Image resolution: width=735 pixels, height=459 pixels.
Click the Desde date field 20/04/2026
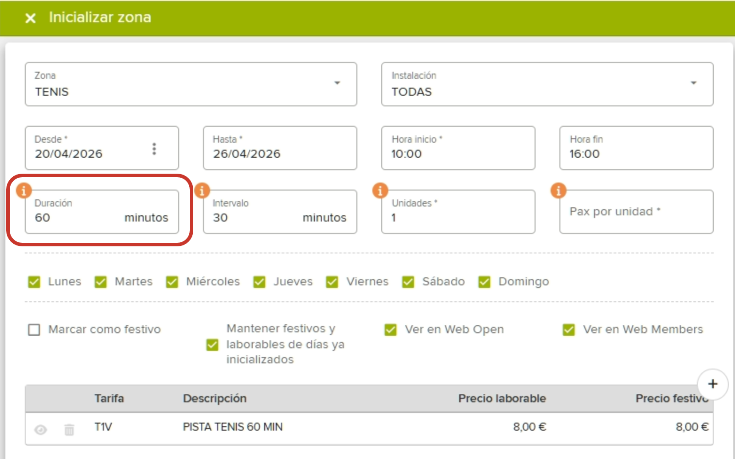[102, 148]
